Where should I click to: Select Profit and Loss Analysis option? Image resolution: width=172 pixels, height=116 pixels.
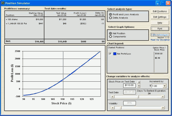point(111,14)
